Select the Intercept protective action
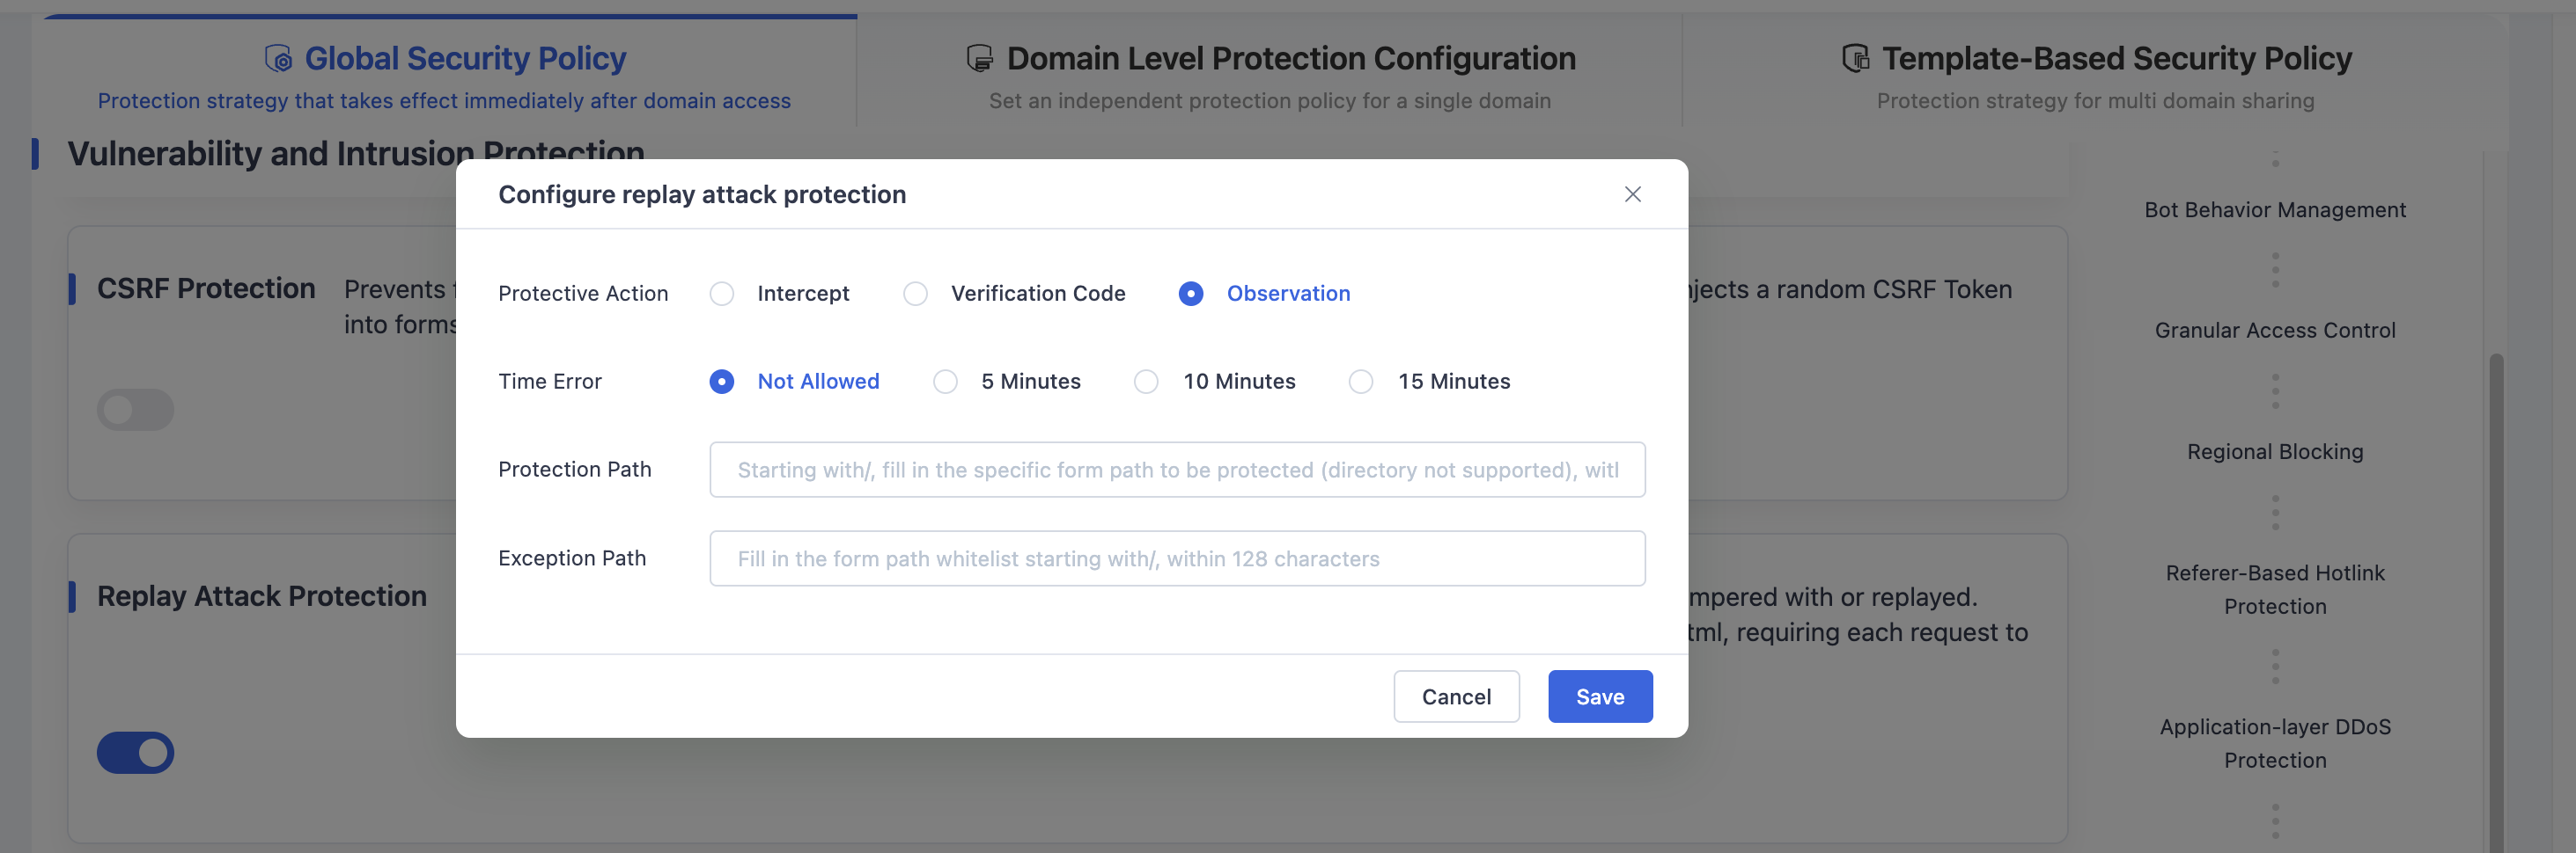Image resolution: width=2576 pixels, height=853 pixels. point(721,294)
